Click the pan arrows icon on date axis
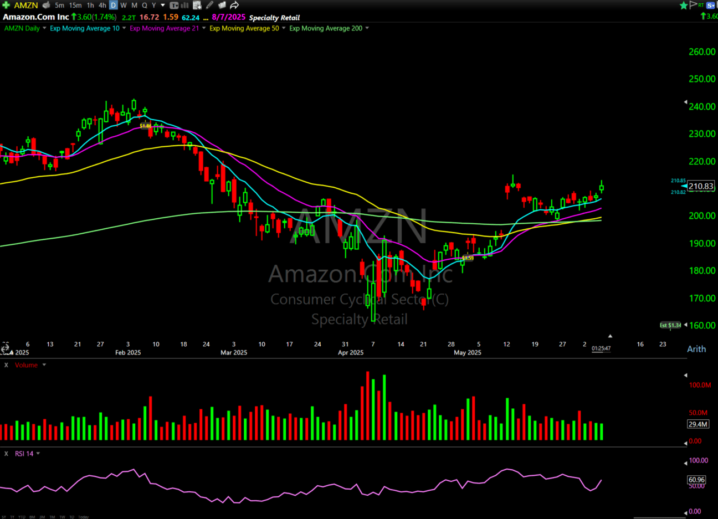718x519 pixels. [5, 348]
